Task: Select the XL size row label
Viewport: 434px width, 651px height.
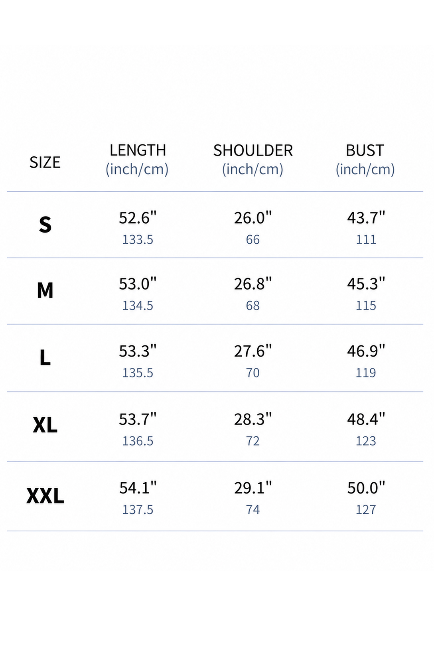Action: click(45, 425)
